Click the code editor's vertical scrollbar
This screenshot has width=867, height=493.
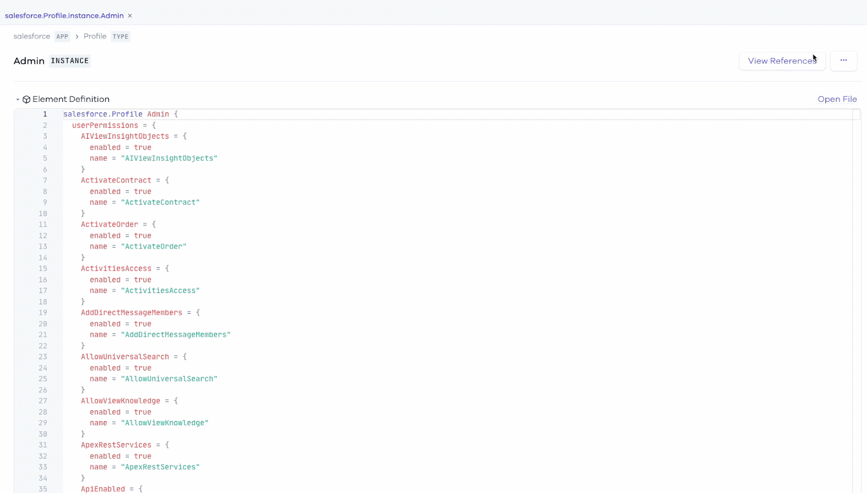856,271
